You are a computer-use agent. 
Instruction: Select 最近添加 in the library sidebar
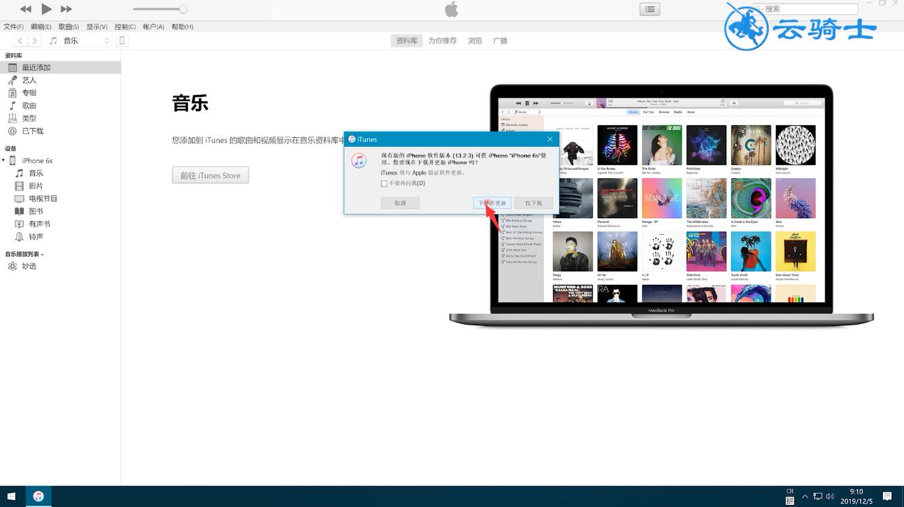[x=60, y=67]
